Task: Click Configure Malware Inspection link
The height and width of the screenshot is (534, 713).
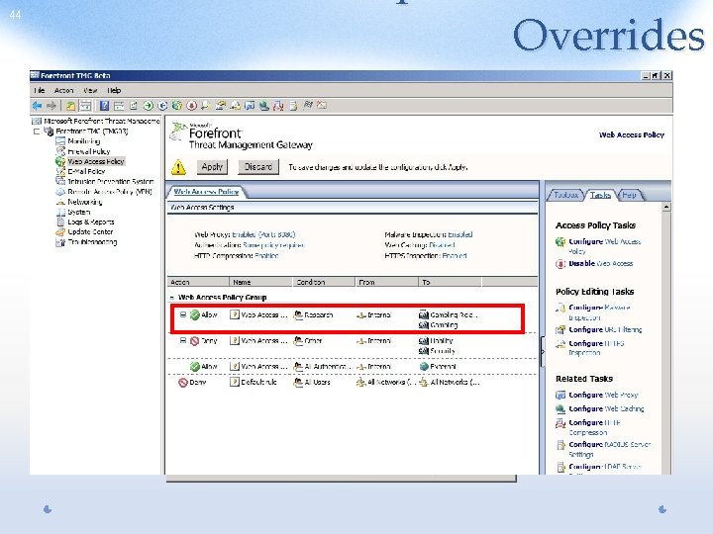Action: tap(599, 312)
